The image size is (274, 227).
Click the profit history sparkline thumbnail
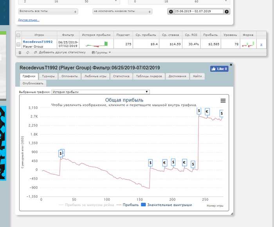(x=96, y=44)
